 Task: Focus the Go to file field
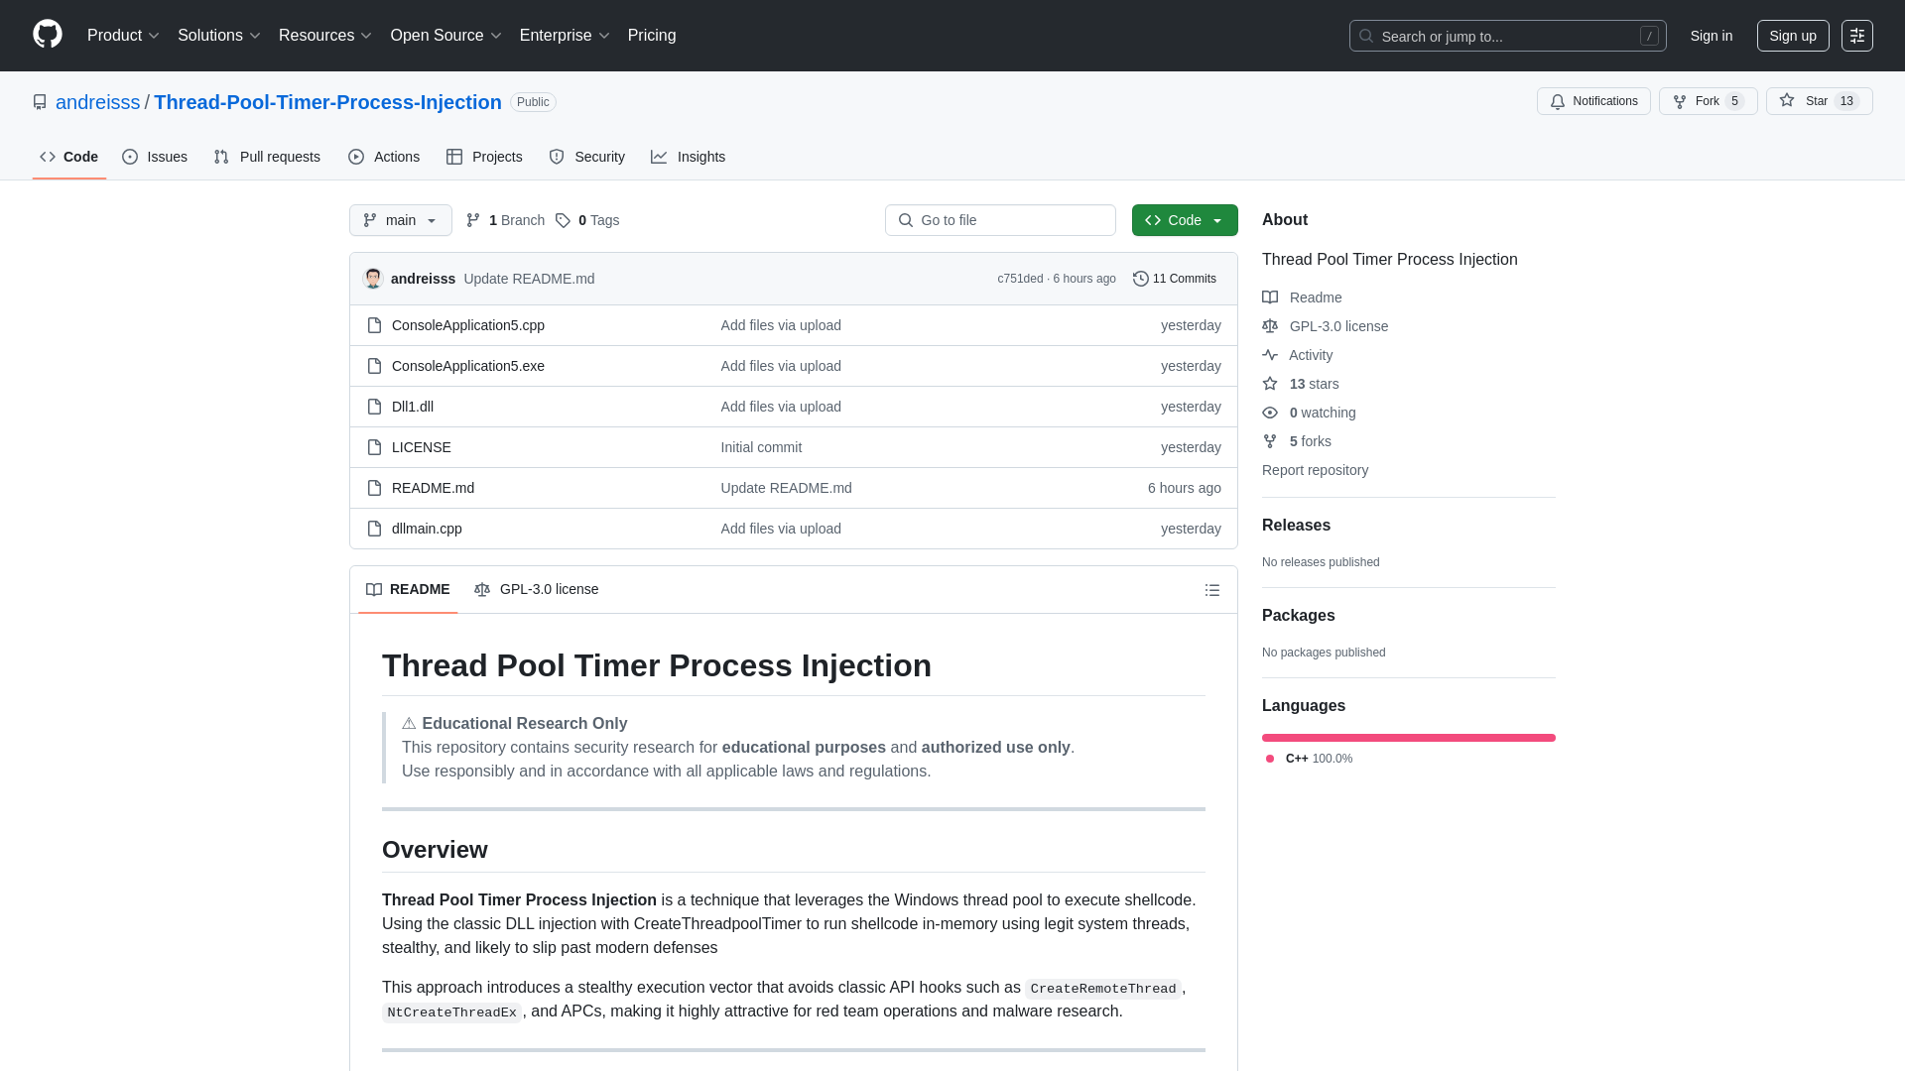click(1000, 220)
